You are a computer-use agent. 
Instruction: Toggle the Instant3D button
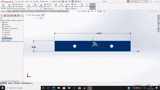(92, 6)
